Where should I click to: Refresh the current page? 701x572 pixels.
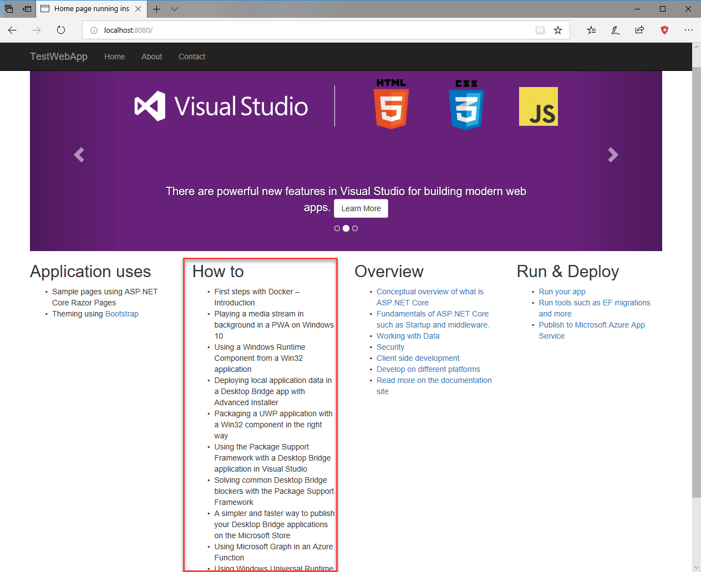pos(61,30)
